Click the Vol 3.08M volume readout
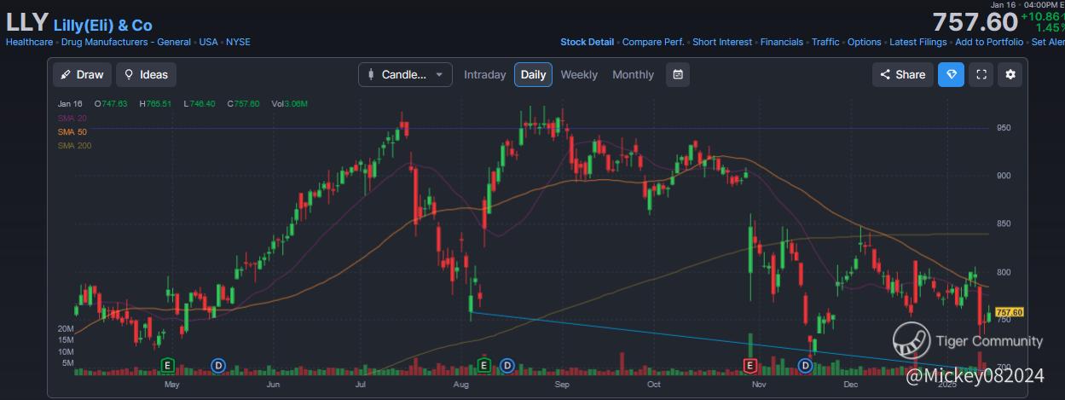1065x400 pixels. (x=290, y=103)
